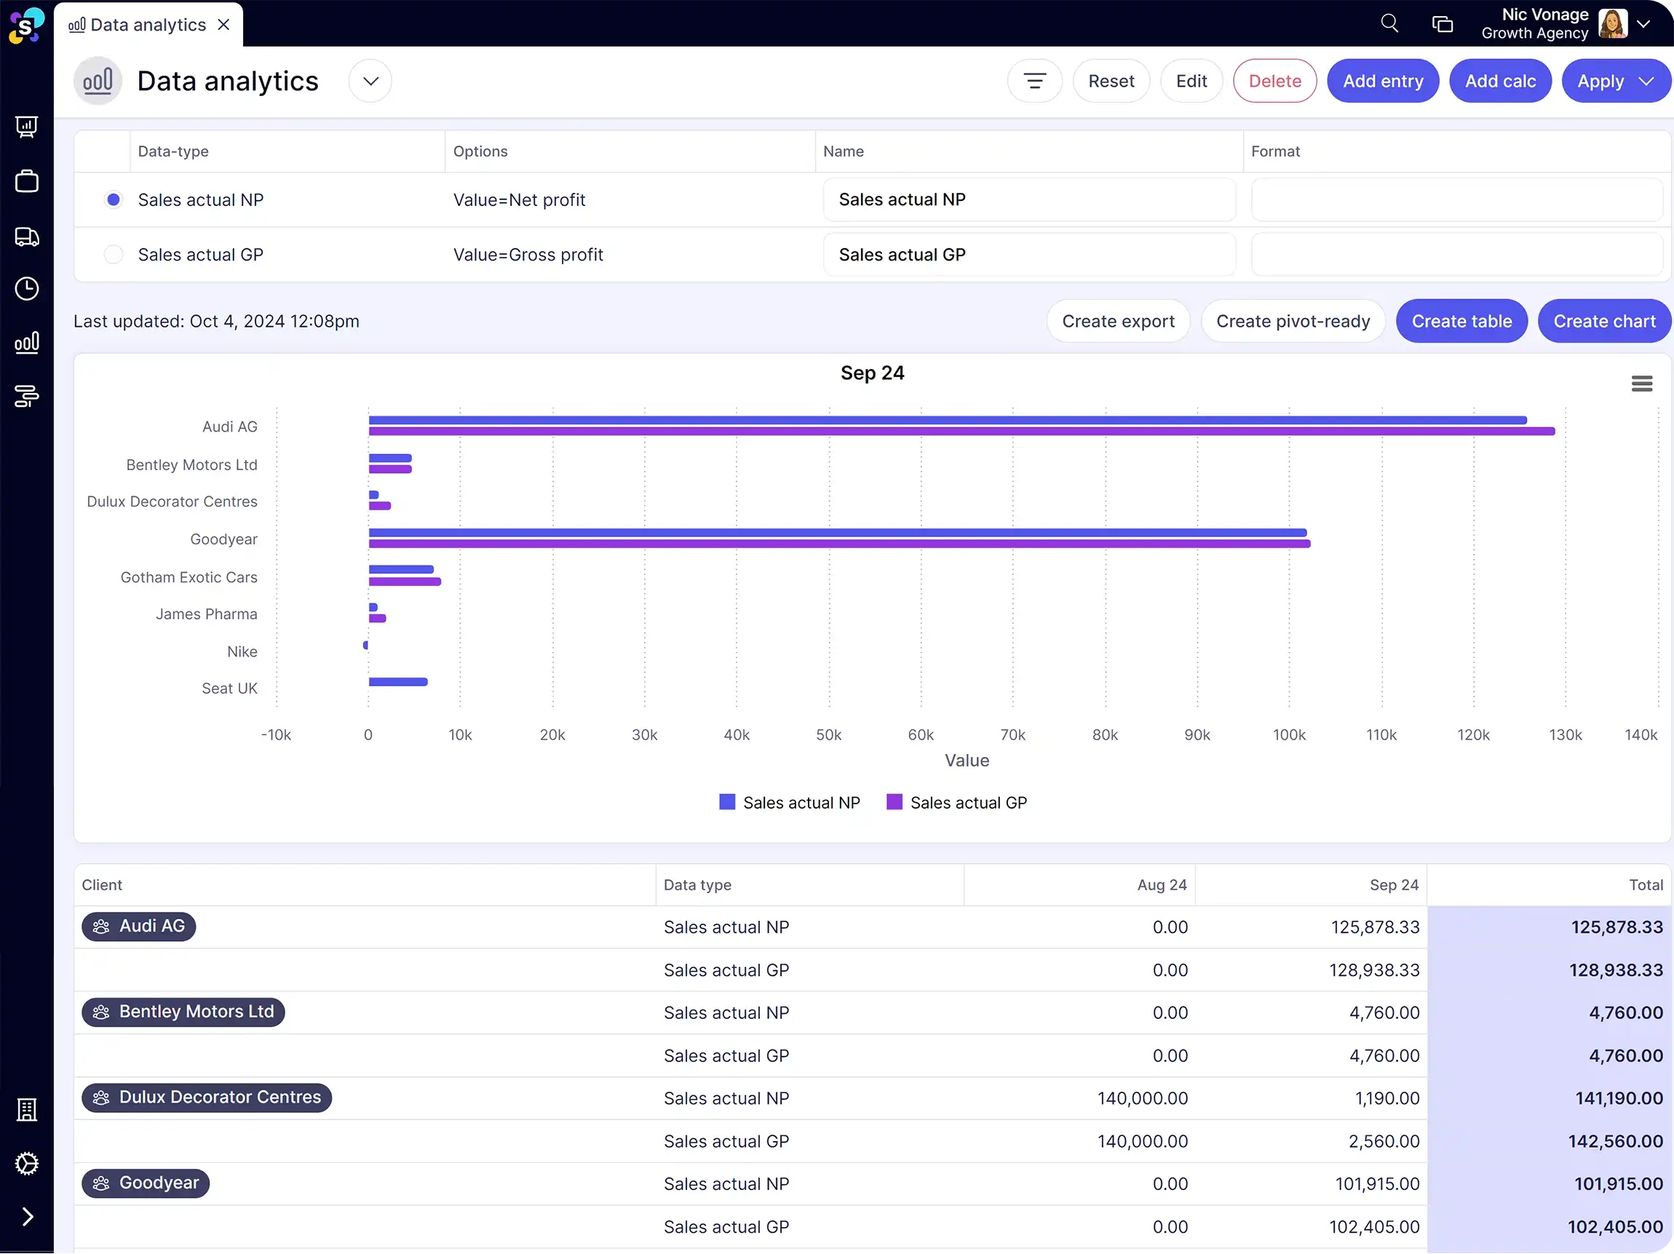Image resolution: width=1674 pixels, height=1254 pixels.
Task: Click the Reset button
Action: click(1111, 81)
